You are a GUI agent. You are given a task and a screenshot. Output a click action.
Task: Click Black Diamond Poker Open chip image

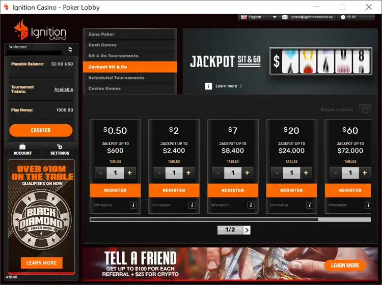pyautogui.click(x=41, y=220)
